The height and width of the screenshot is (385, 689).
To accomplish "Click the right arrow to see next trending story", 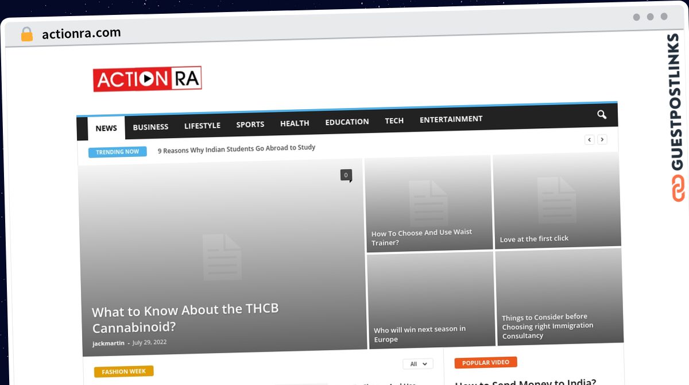I will [602, 139].
